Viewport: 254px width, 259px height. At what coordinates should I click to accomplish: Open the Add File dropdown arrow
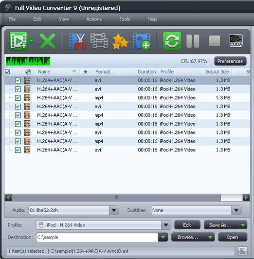(31, 41)
